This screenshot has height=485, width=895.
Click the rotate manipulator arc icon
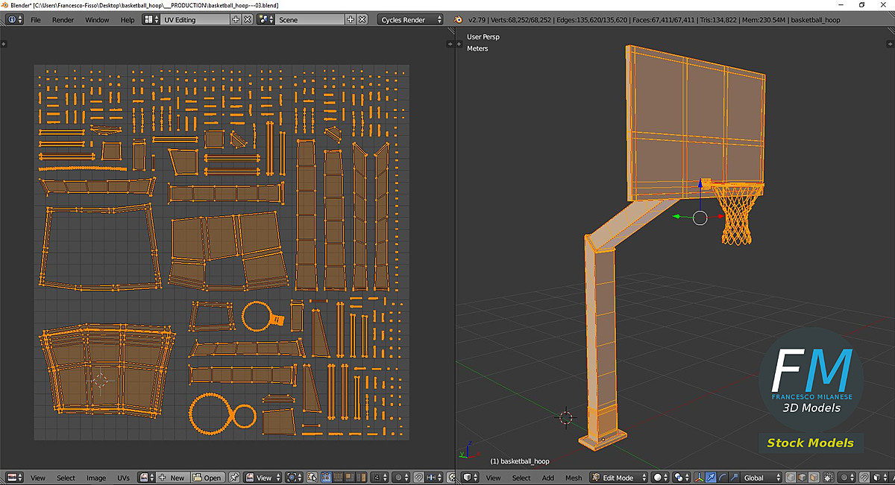[x=722, y=478]
